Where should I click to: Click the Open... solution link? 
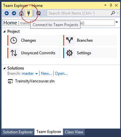coord(61,73)
